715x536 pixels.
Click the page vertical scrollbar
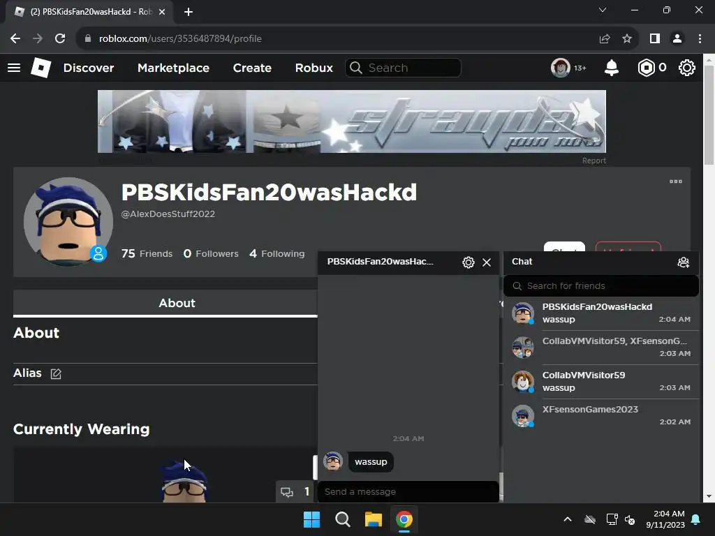pyautogui.click(x=709, y=115)
